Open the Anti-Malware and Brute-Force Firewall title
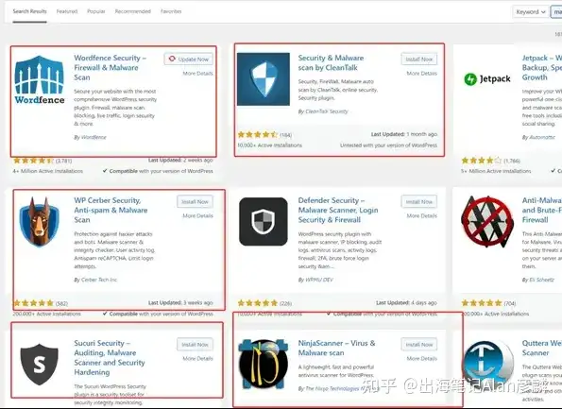562x409 pixels. click(541, 210)
